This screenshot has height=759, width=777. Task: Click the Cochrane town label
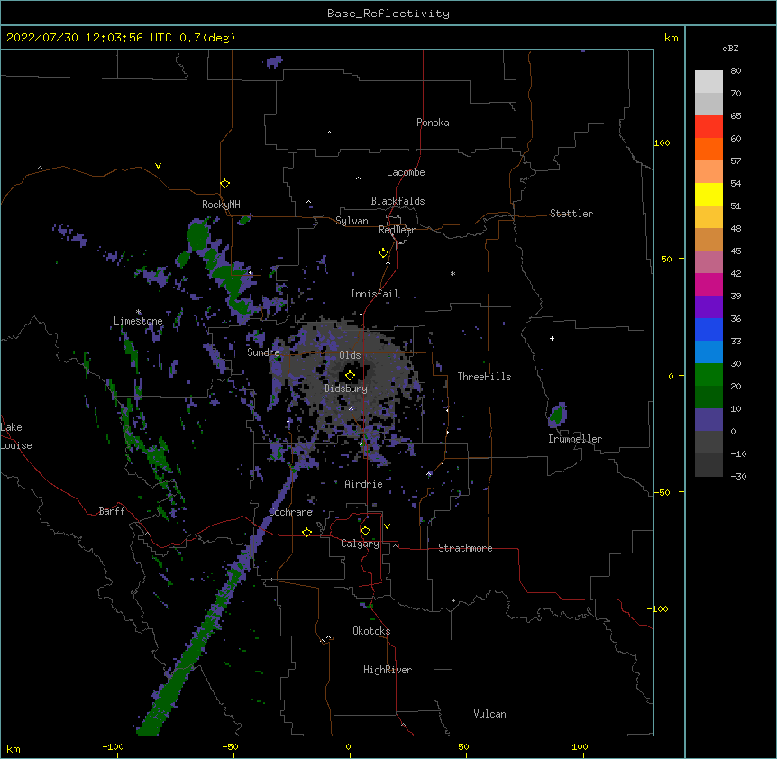291,512
